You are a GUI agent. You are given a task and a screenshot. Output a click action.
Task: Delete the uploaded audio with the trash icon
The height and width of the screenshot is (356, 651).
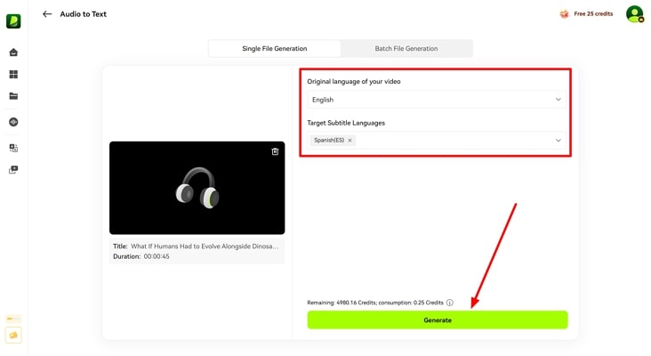click(x=275, y=152)
